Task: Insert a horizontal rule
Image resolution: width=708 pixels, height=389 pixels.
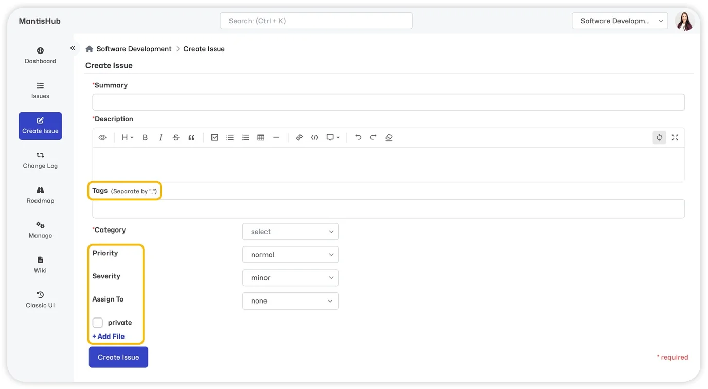Action: pyautogui.click(x=276, y=138)
